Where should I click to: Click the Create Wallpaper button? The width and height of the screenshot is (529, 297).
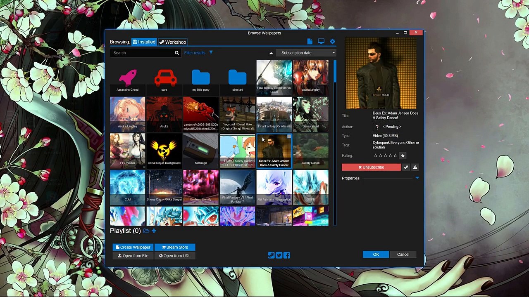pos(133,247)
